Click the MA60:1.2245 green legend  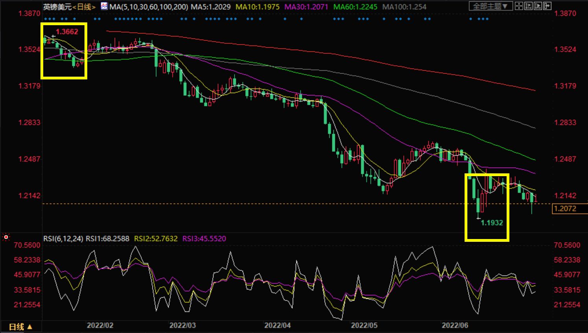[x=355, y=7]
